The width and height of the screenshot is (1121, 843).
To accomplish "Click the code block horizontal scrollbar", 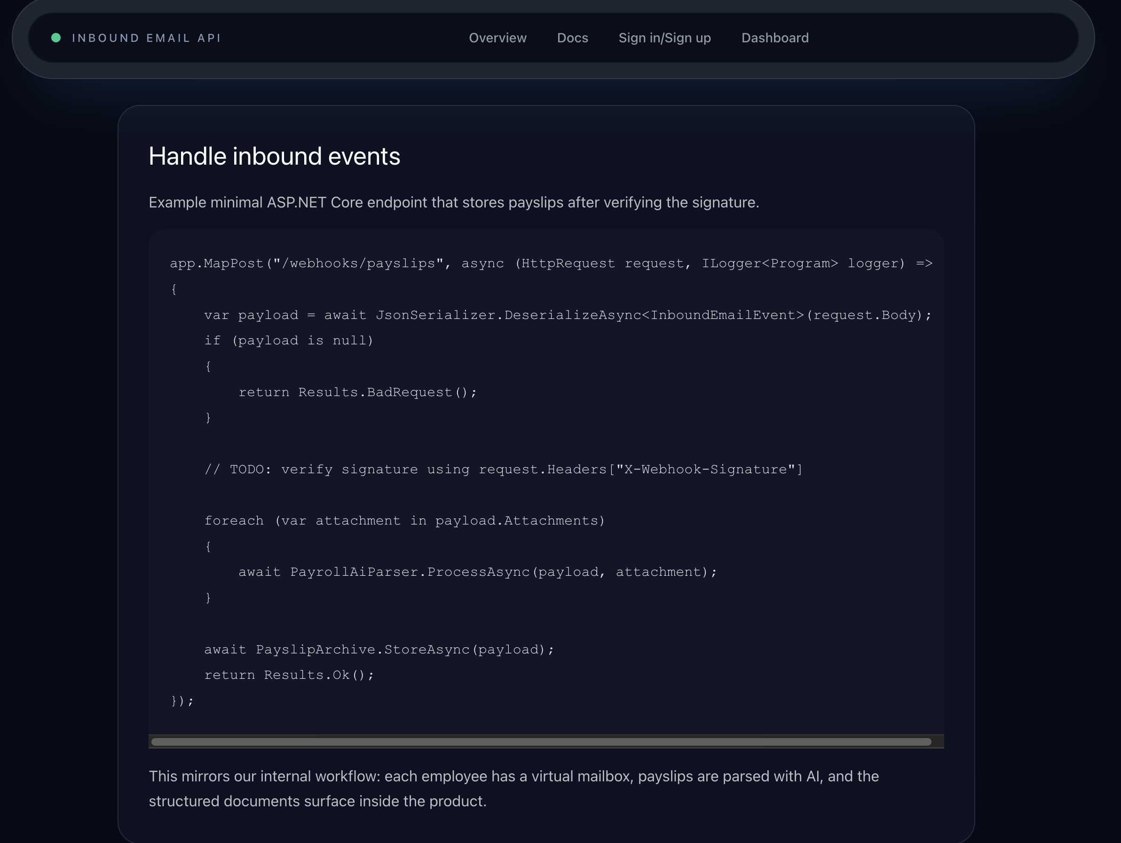I will pyautogui.click(x=541, y=741).
